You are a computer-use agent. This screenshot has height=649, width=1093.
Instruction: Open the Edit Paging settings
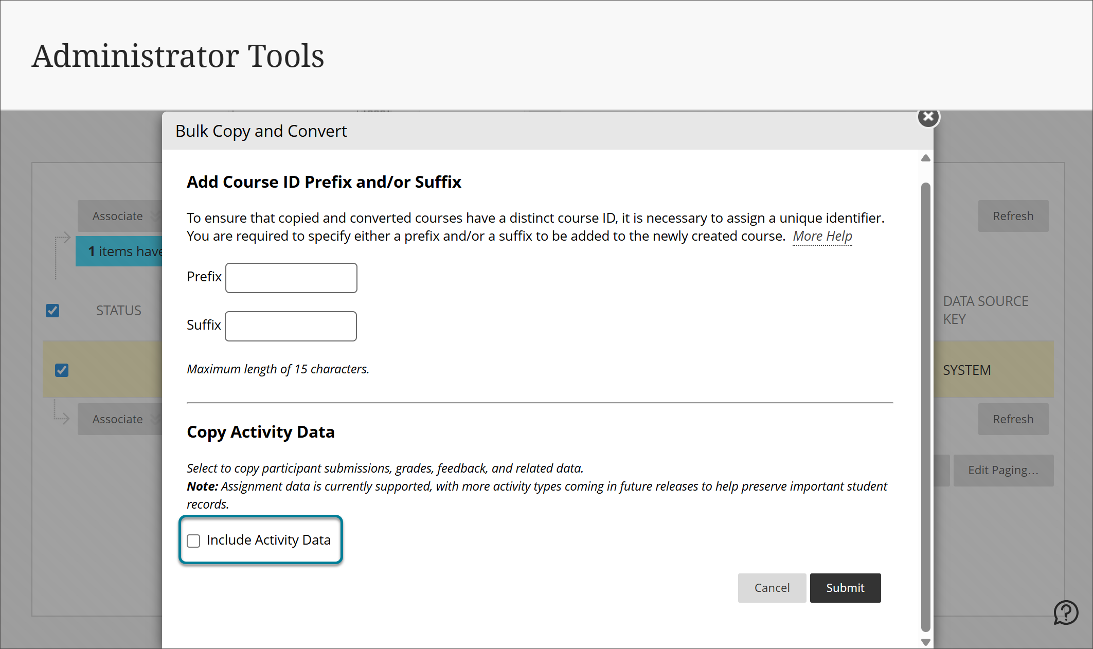pyautogui.click(x=1003, y=470)
